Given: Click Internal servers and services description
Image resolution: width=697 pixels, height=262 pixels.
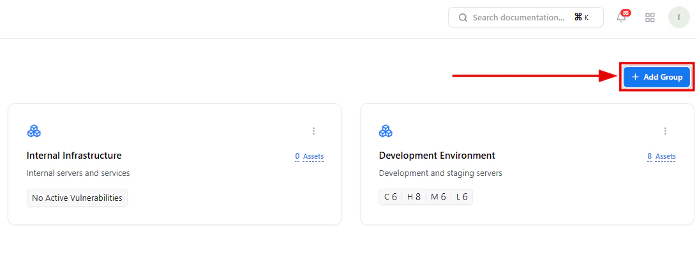Looking at the screenshot, I should point(79,173).
